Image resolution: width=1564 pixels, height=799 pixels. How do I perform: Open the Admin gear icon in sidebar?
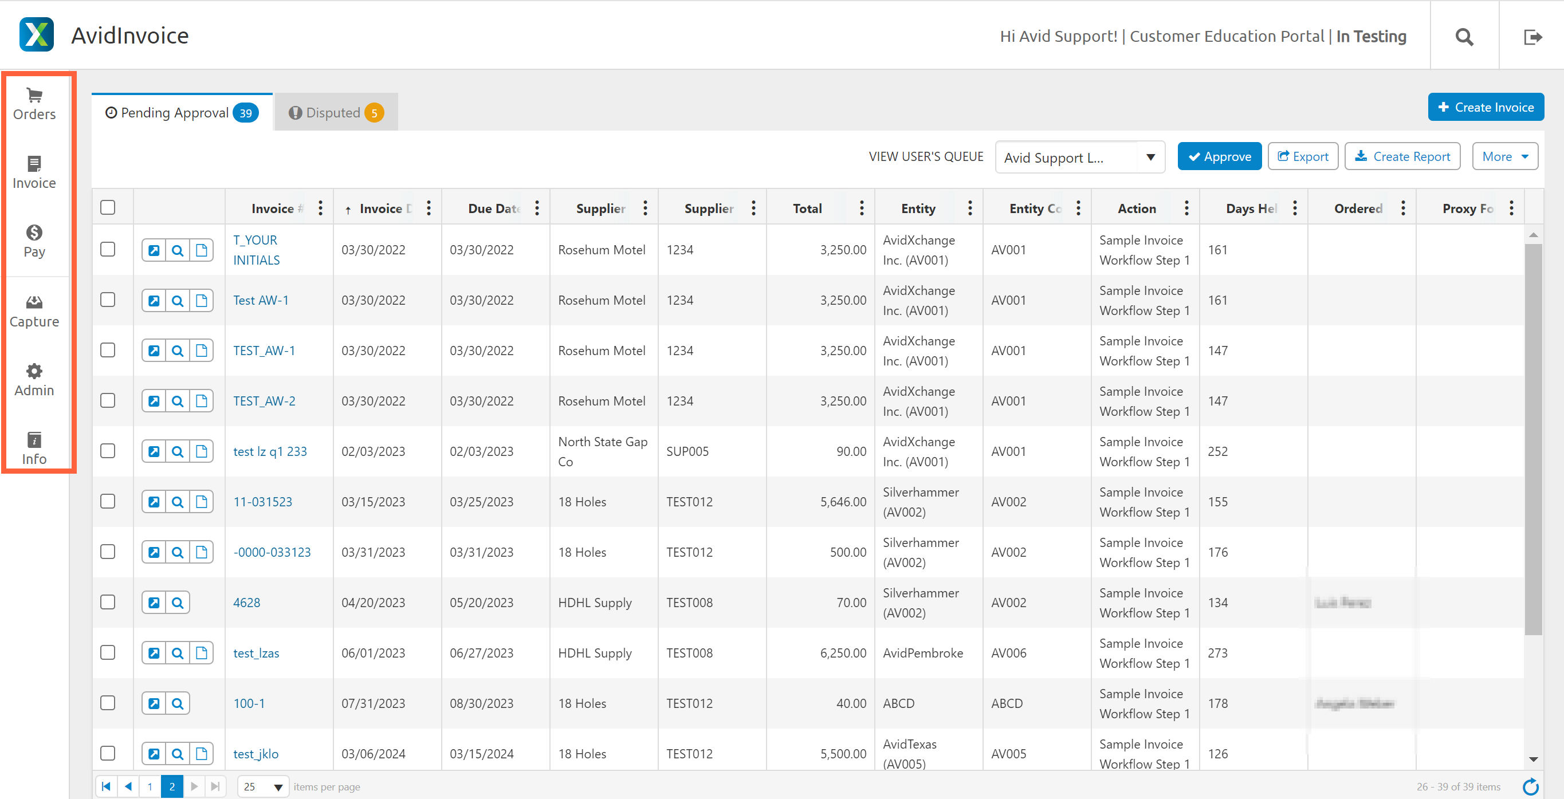point(34,371)
